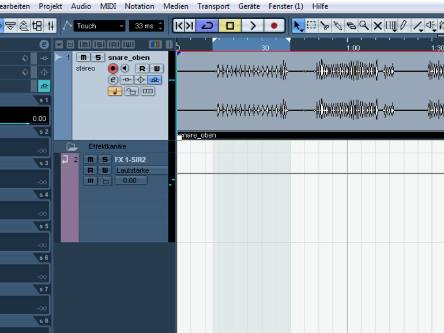Solo the FX 1-SIR2 channel
This screenshot has height=333, width=444.
tap(105, 160)
